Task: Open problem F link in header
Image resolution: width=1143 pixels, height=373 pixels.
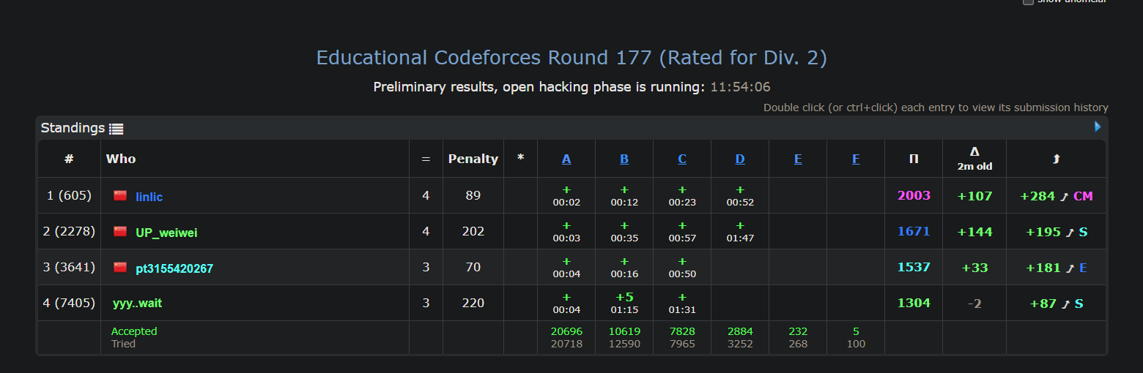Action: [x=856, y=159]
